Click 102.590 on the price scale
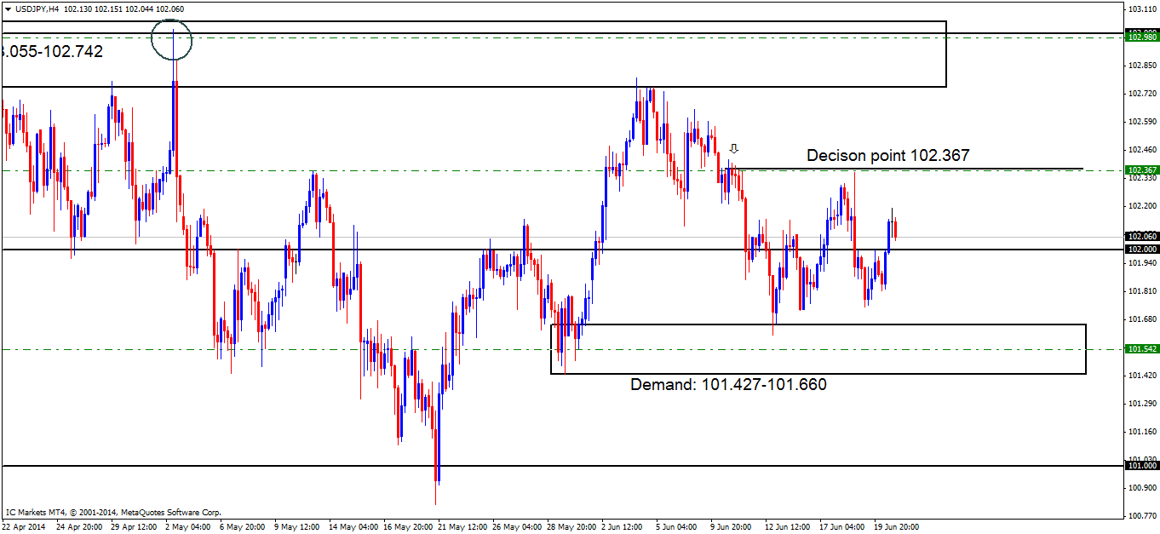This screenshot has height=534, width=1160. [1142, 121]
